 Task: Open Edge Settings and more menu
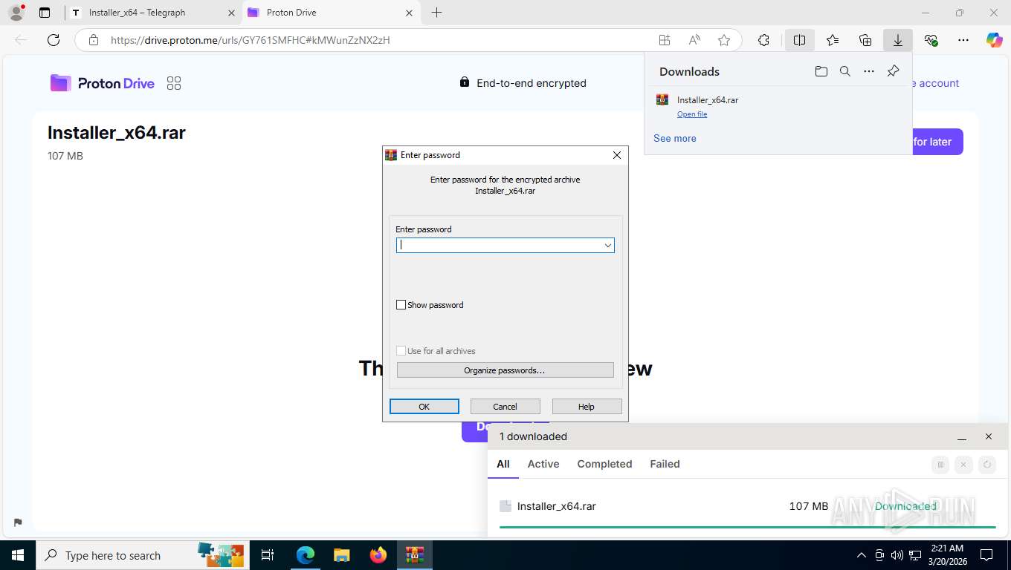tap(963, 40)
